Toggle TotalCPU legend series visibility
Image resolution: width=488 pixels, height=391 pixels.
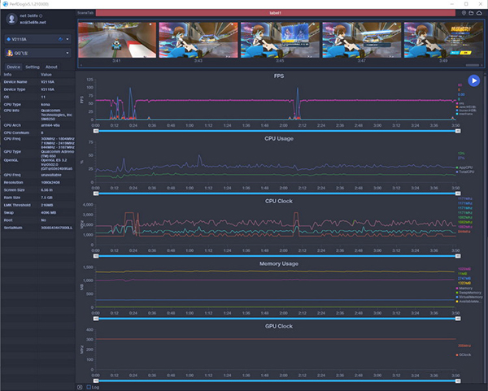point(464,172)
